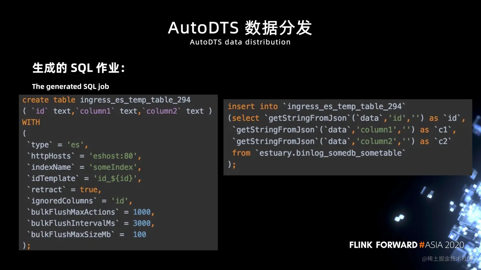Click the "FLINK FORWARD #ASIA 2020" text
This screenshot has width=481, height=270.
tap(407, 245)
